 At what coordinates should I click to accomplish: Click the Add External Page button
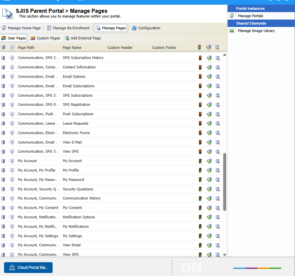coord(83,38)
